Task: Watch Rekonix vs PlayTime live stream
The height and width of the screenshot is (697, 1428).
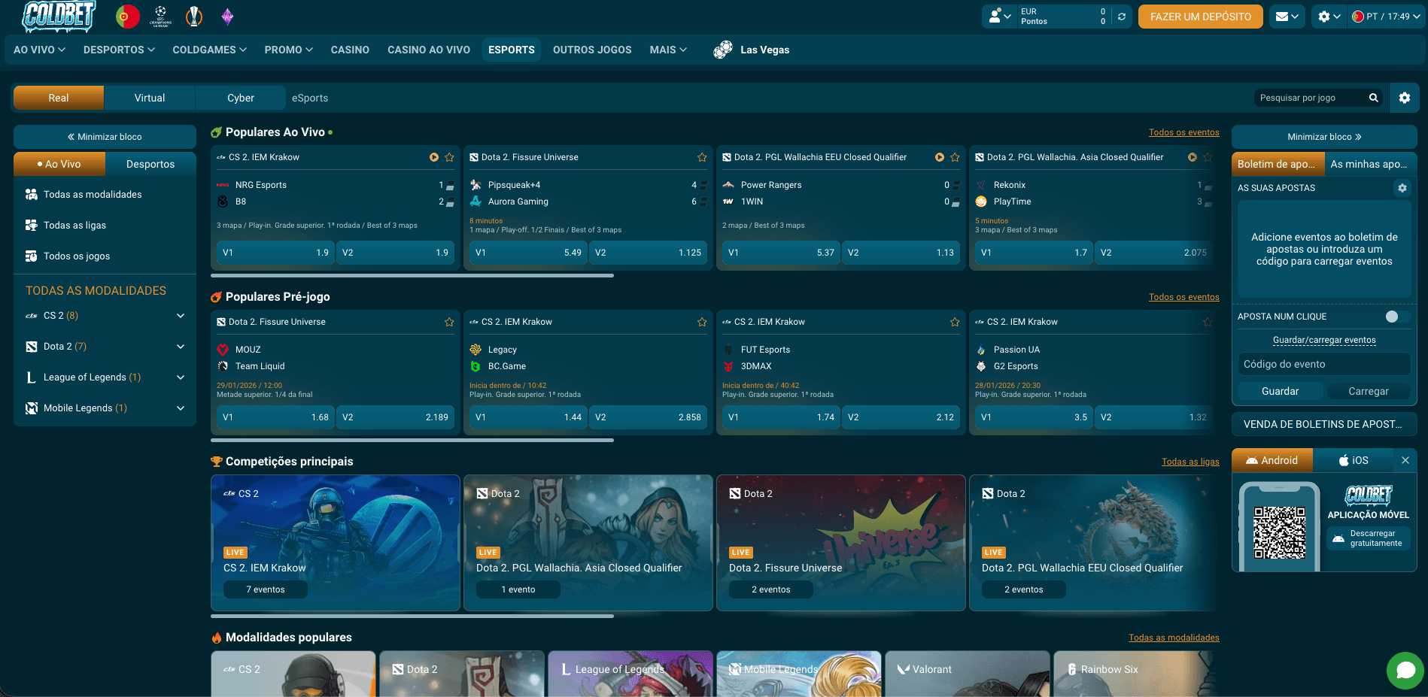Action: click(1193, 157)
